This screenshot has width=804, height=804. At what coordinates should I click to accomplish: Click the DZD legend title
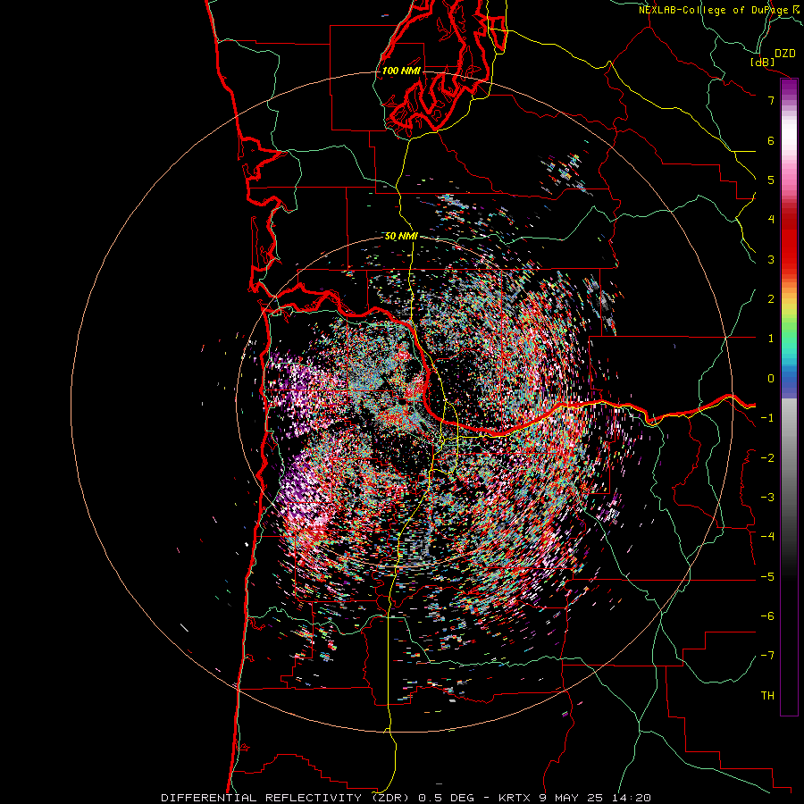[x=784, y=54]
